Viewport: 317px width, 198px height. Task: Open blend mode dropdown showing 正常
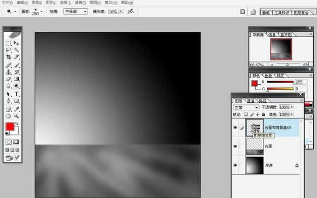(x=246, y=107)
